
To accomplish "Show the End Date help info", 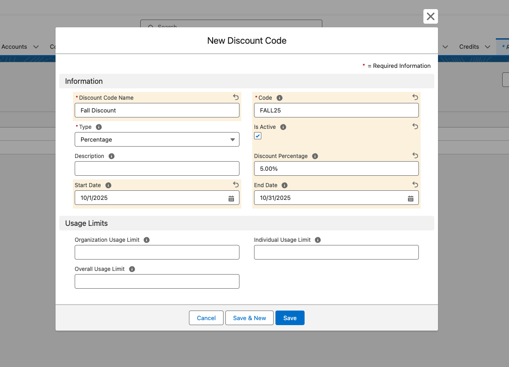I will point(285,185).
